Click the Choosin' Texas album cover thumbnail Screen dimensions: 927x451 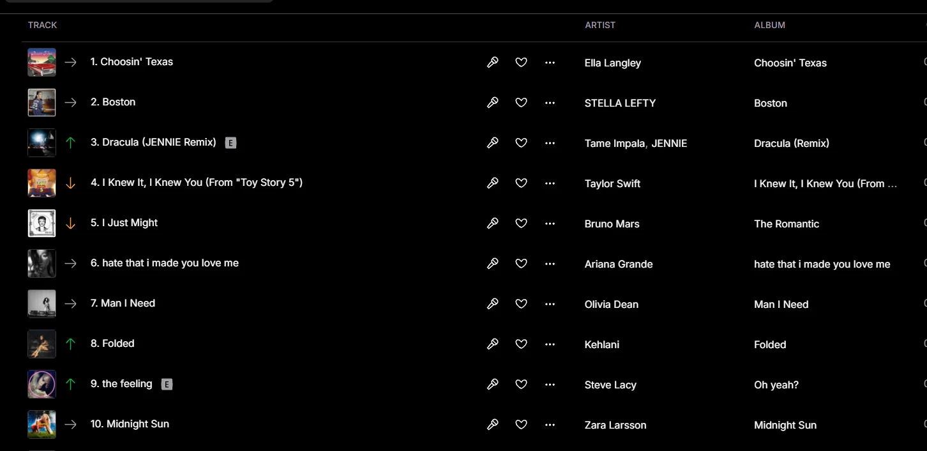pyautogui.click(x=41, y=63)
